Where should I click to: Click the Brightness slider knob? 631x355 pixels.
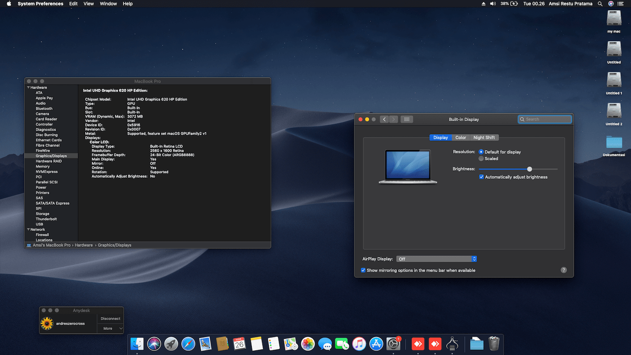coord(530,169)
